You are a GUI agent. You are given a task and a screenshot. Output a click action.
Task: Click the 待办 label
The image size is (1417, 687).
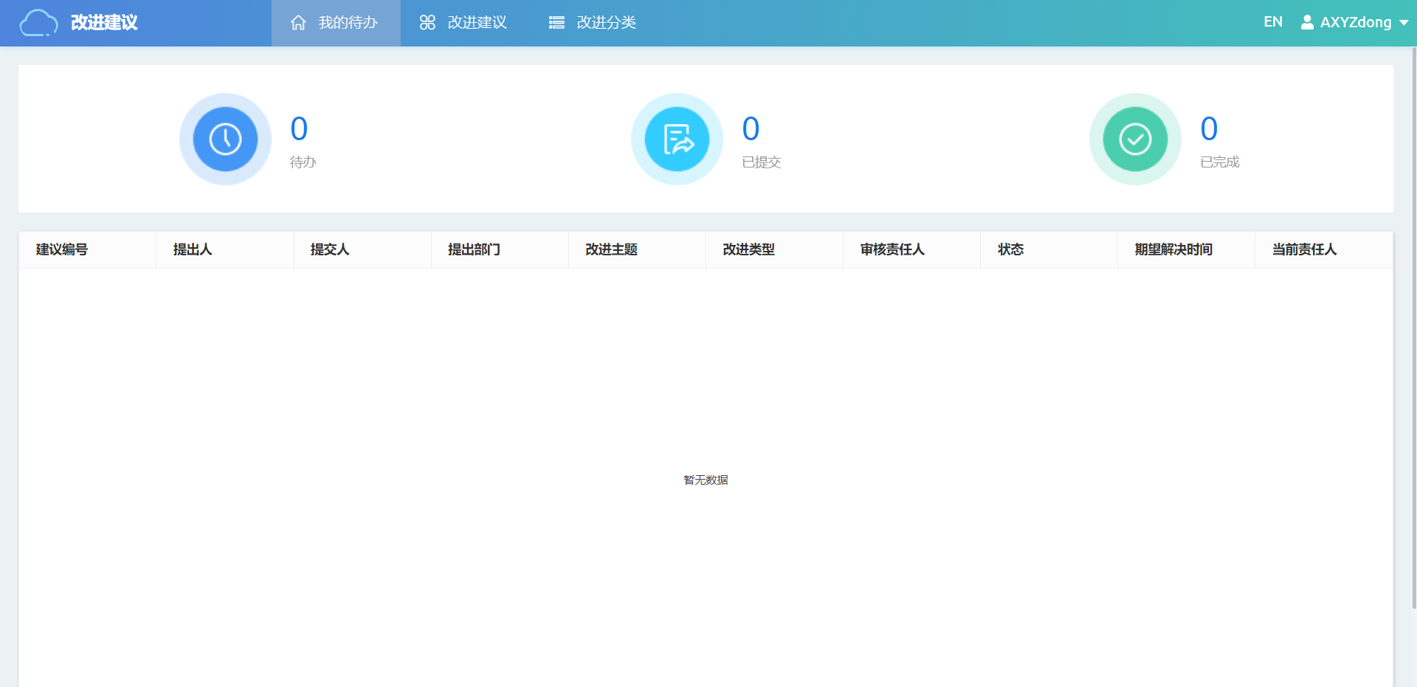(x=303, y=162)
